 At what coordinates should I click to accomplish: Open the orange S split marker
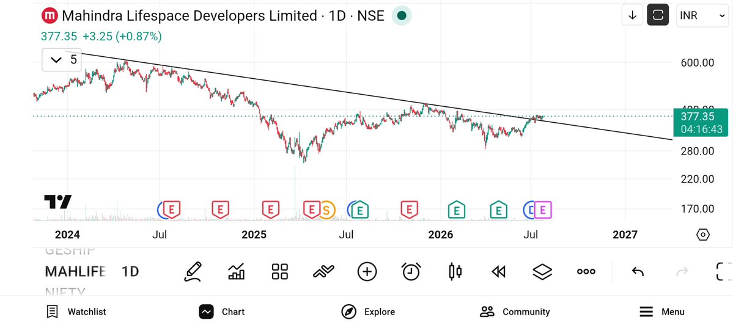[x=327, y=210]
